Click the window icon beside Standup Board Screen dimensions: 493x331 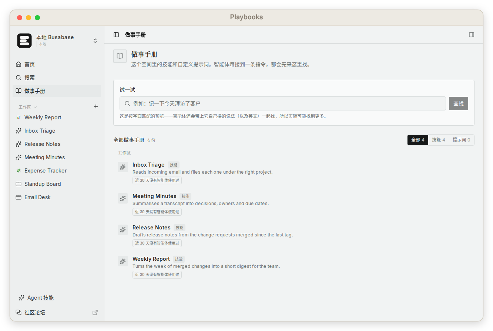pos(19,184)
